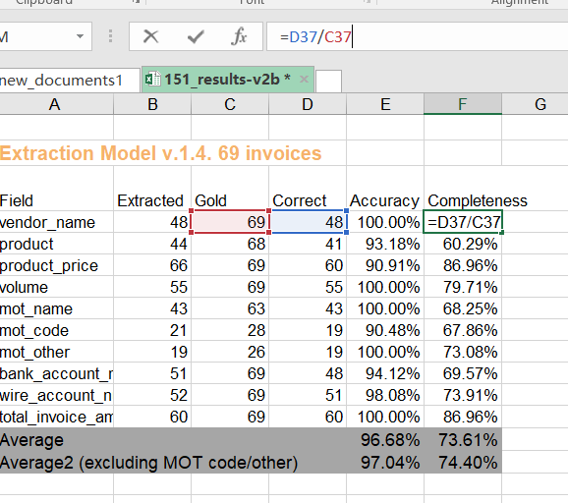Select the Average2 completeness cell 74.40%
Screen dimensions: 568x503
(463, 462)
